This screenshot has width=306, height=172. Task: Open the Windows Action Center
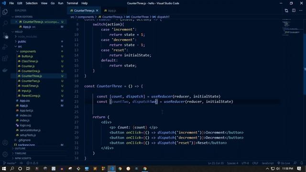pos(299,169)
